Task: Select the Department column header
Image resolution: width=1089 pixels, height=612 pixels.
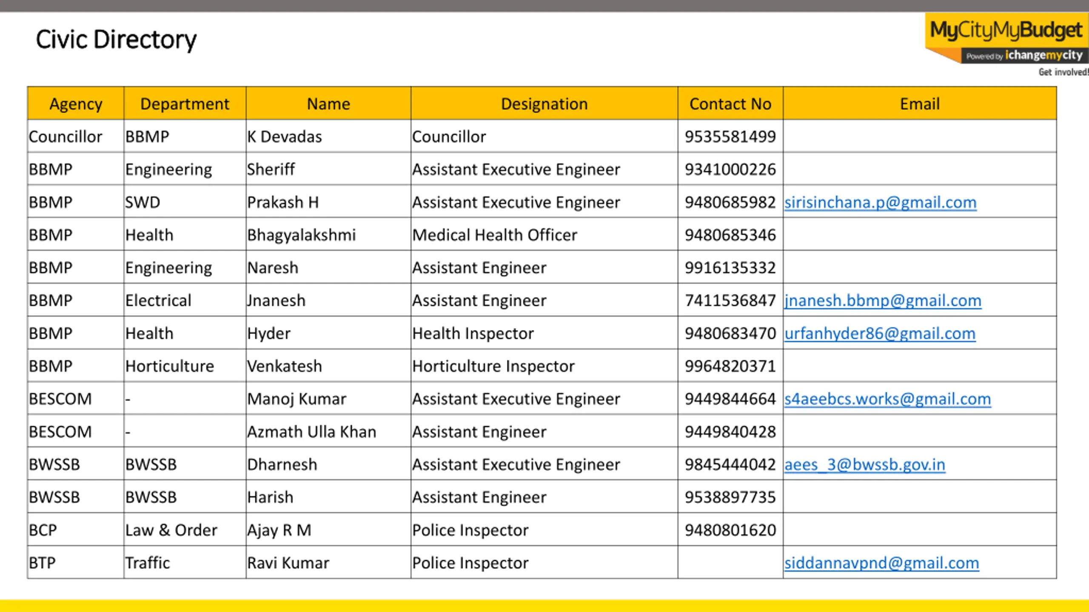Action: (x=185, y=103)
